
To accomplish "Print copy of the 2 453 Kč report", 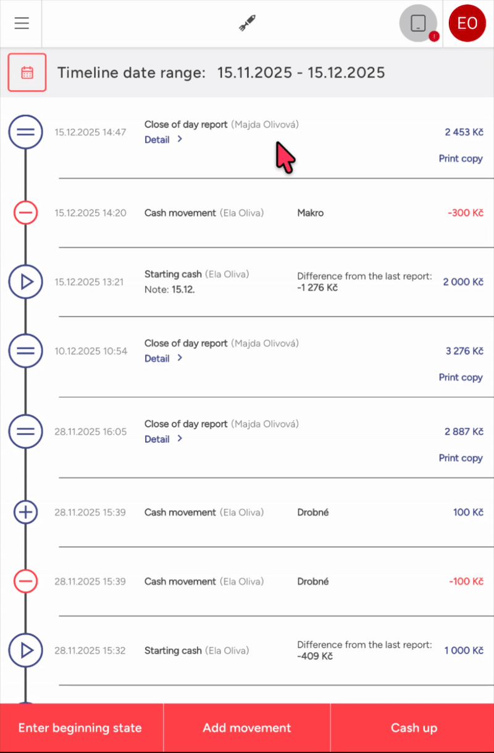I will tap(461, 159).
